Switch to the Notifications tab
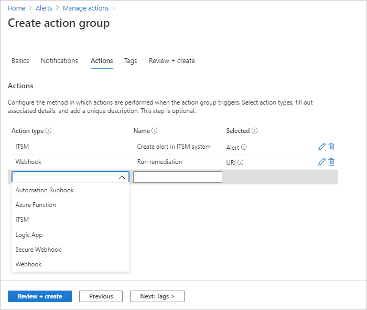Image resolution: width=367 pixels, height=310 pixels. click(59, 61)
